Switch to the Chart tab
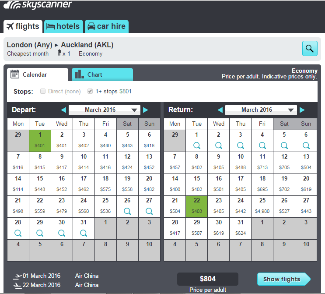This screenshot has height=294, width=325. point(102,74)
